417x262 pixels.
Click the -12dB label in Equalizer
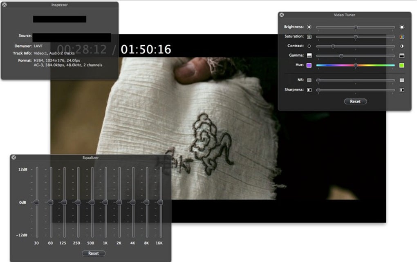click(x=22, y=235)
